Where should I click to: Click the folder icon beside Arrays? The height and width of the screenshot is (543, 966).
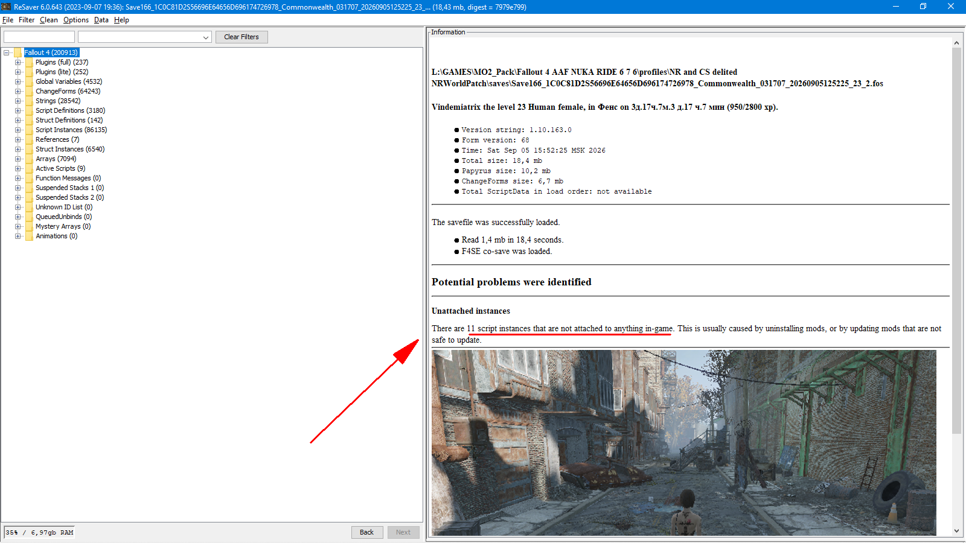point(29,159)
